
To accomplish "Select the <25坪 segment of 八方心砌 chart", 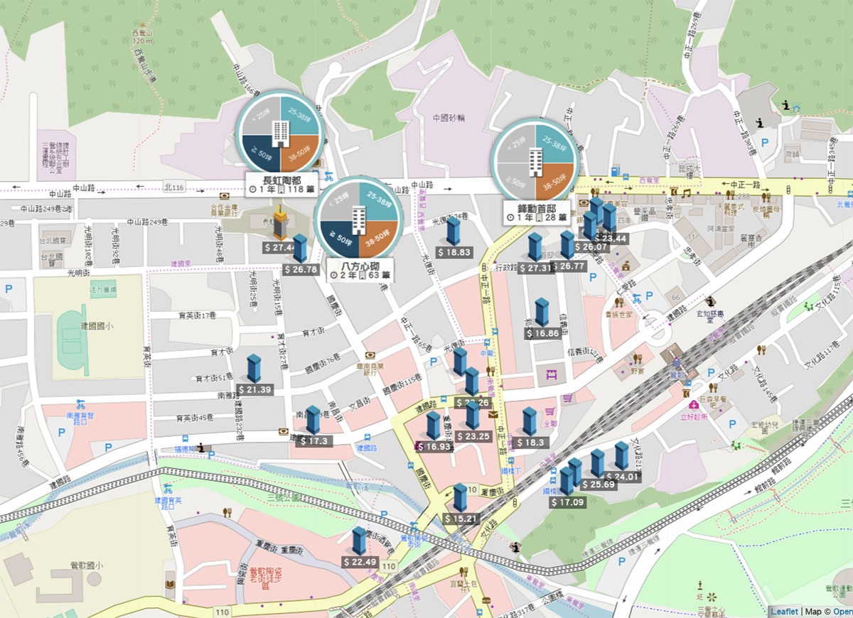I will (x=340, y=201).
